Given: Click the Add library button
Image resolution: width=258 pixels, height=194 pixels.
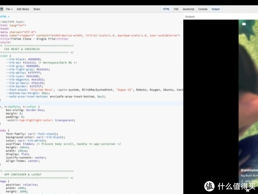Looking at the screenshot, I should coord(23,9).
